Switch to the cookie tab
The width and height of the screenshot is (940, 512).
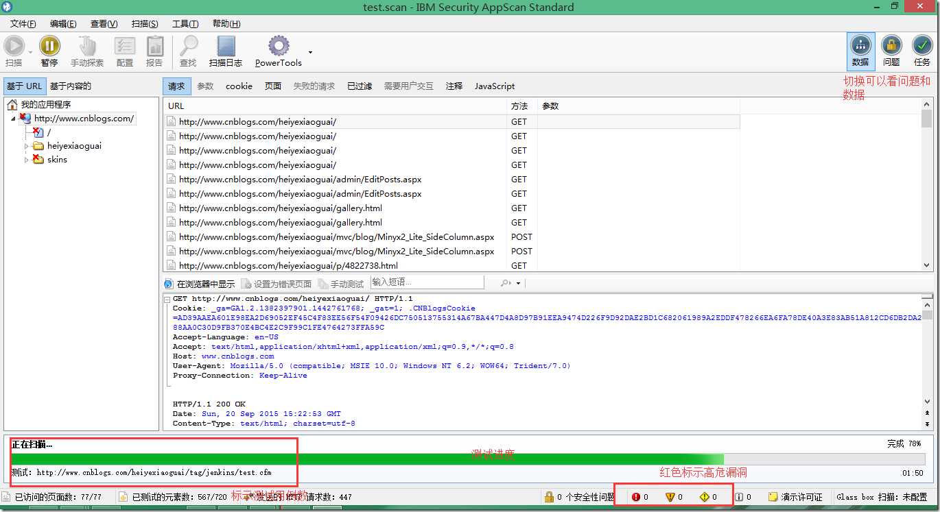pos(239,86)
